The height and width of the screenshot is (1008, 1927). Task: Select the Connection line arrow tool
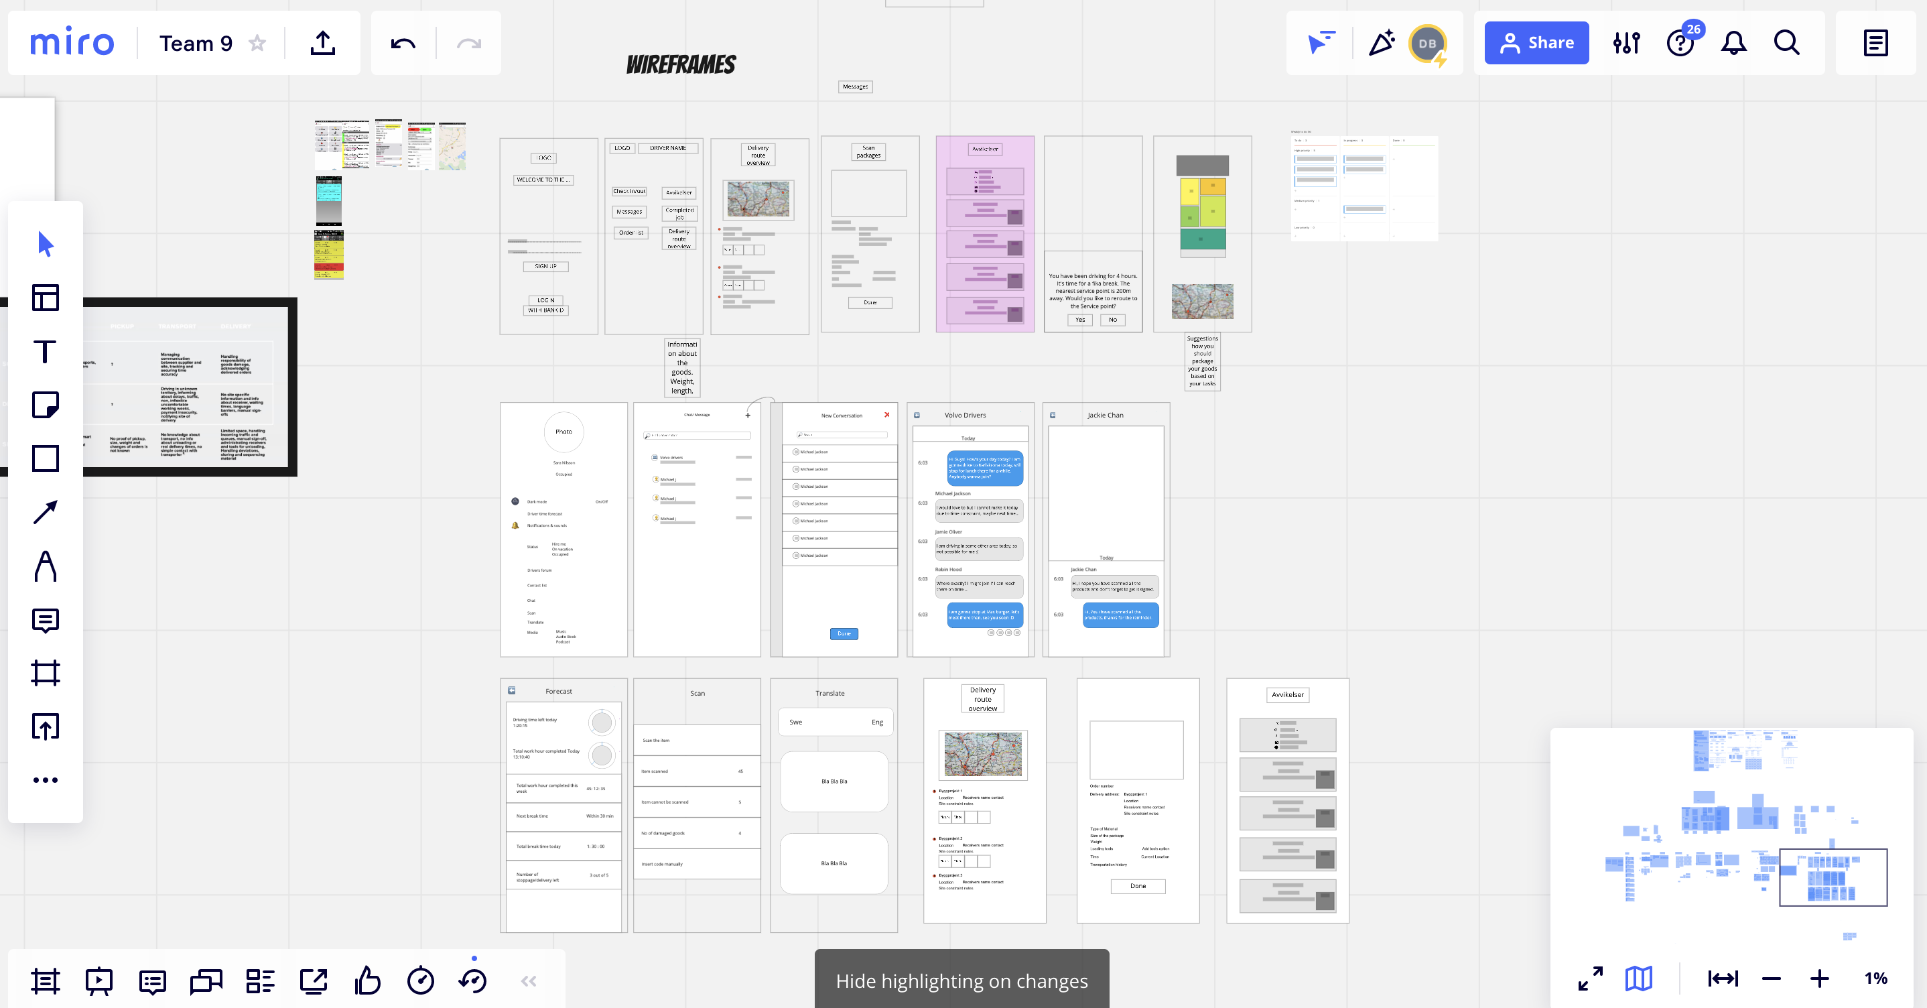click(46, 512)
